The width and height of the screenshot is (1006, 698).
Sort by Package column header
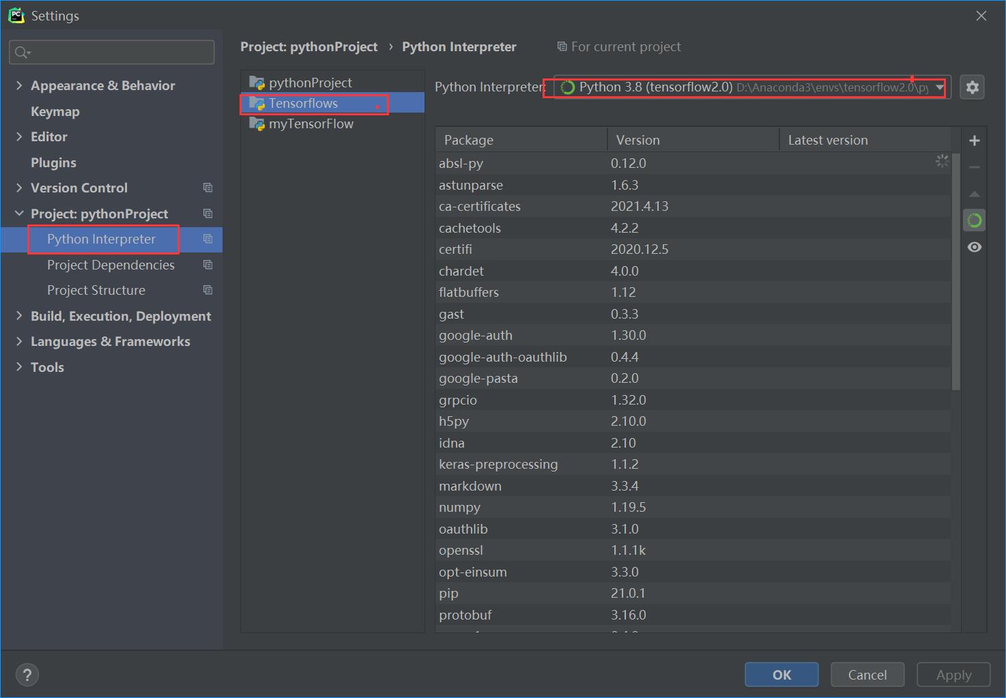[521, 140]
